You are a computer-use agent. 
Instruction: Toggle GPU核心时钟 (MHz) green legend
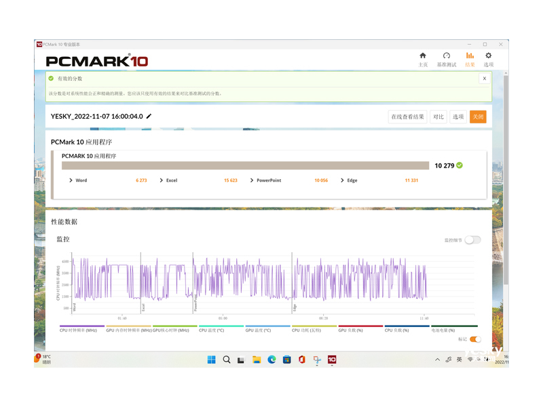point(175,329)
